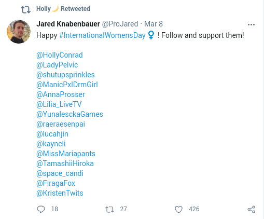Open the @LadyPelvic profile link
The image size is (264, 219).
pos(57,65)
